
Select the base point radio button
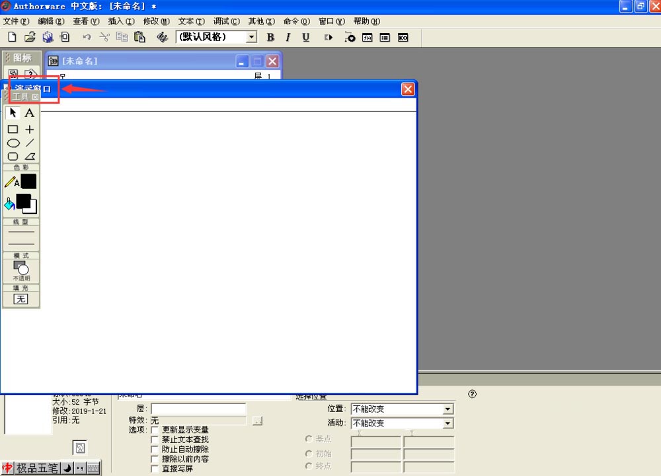309,439
